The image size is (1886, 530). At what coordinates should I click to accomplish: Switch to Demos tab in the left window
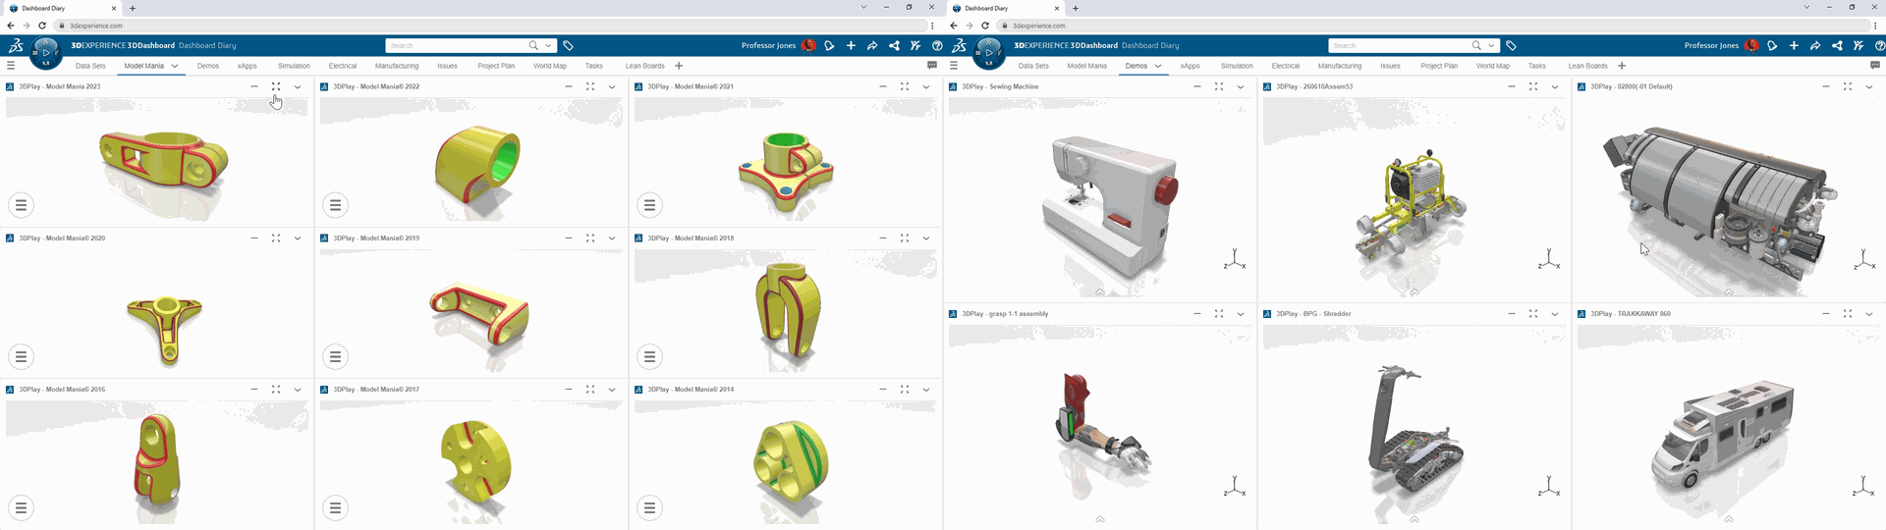208,66
